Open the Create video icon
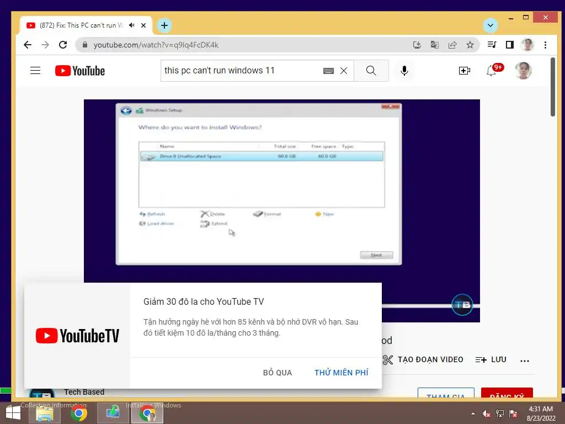Screen dimensions: 565x424 point(465,71)
